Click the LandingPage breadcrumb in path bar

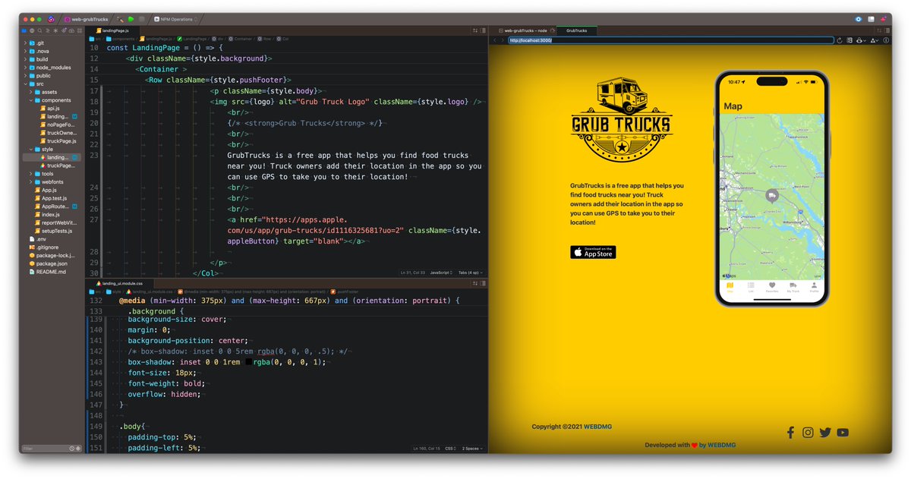coord(193,38)
